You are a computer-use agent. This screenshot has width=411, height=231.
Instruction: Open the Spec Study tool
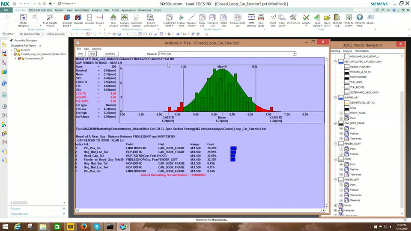tap(261, 21)
